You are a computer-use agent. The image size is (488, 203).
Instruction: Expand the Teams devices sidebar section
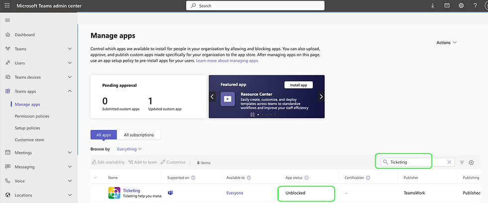[70, 77]
